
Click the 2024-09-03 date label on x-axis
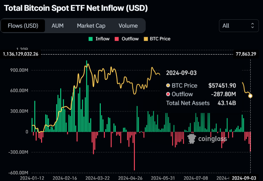(x=244, y=178)
